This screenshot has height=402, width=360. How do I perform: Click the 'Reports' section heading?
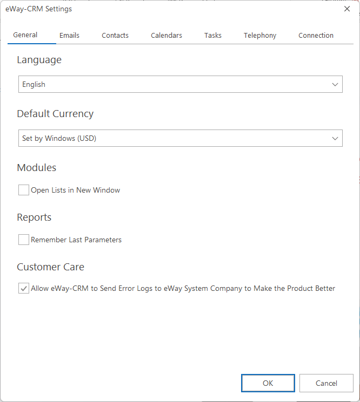[34, 217]
